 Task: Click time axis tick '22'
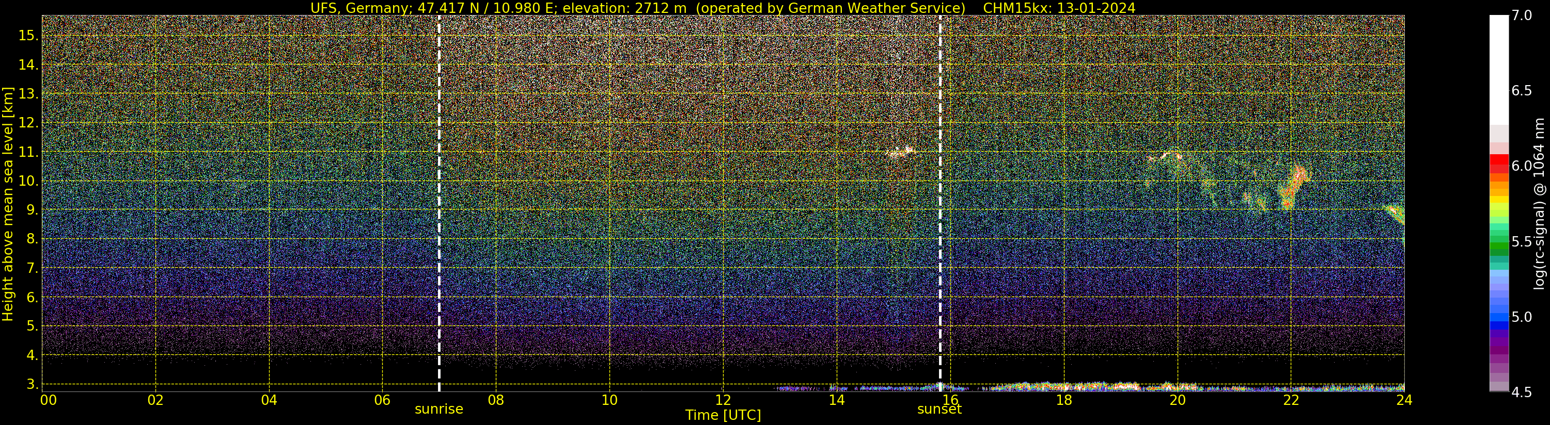click(x=1291, y=400)
